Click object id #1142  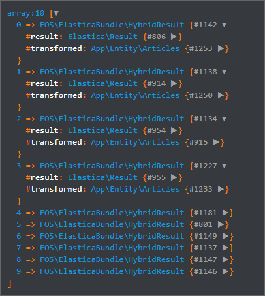[x=206, y=25]
